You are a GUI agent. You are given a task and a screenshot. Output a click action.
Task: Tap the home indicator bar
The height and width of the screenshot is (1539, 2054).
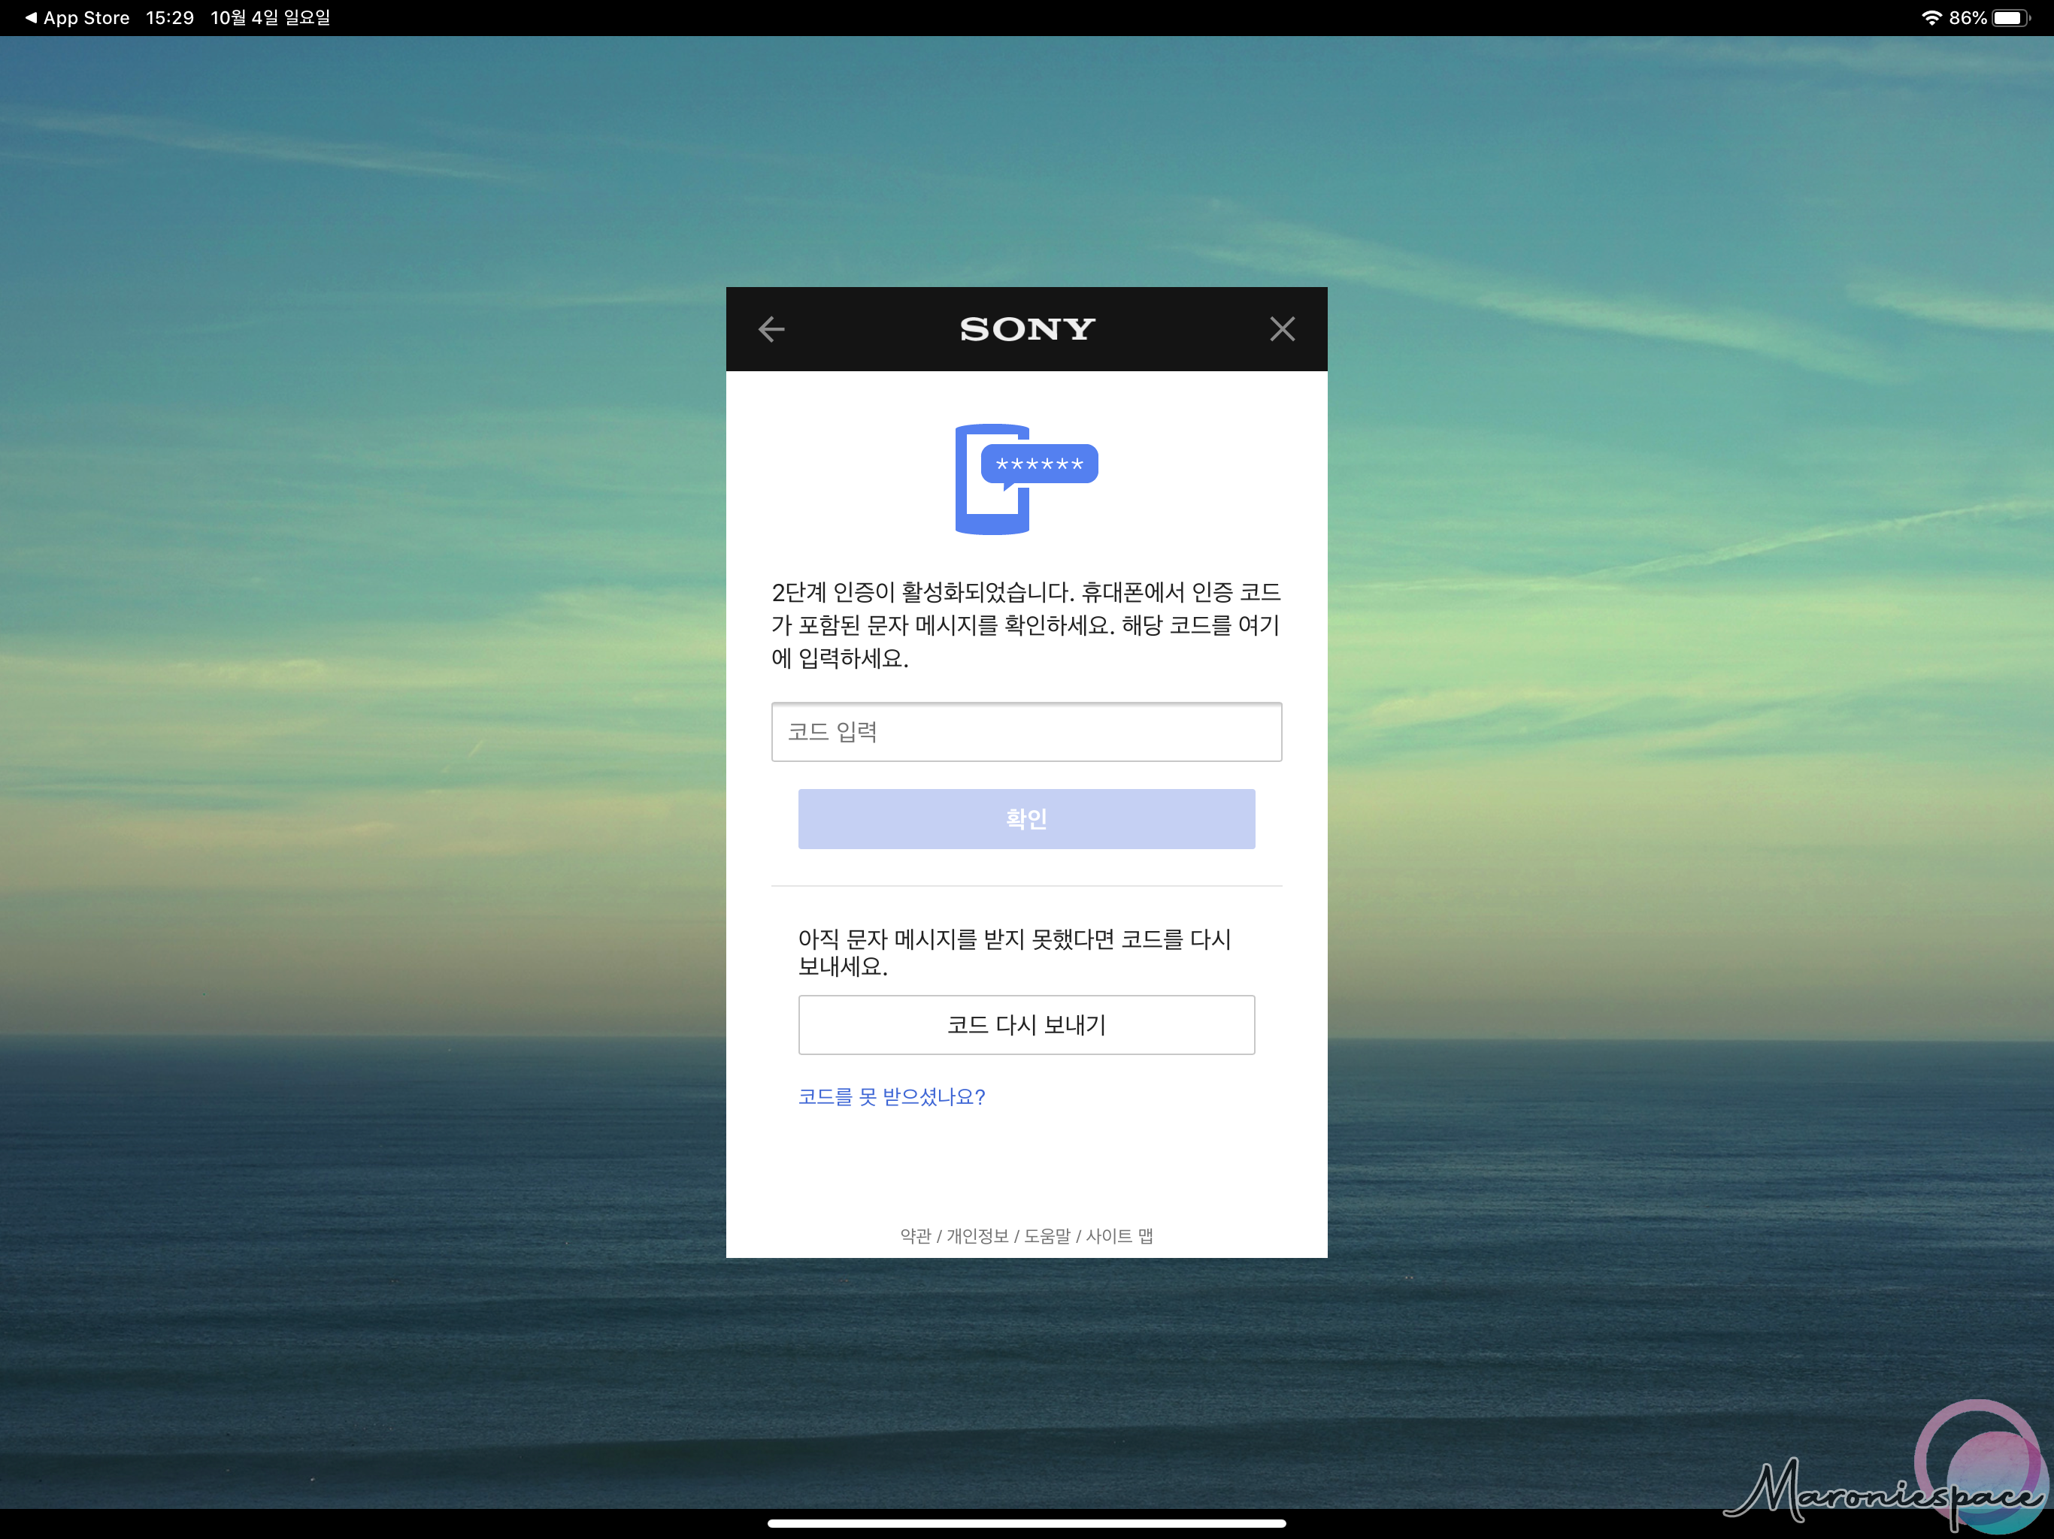pos(1026,1522)
